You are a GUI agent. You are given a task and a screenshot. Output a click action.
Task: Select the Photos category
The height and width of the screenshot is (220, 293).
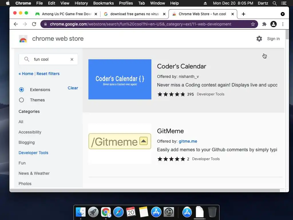tap(25, 184)
